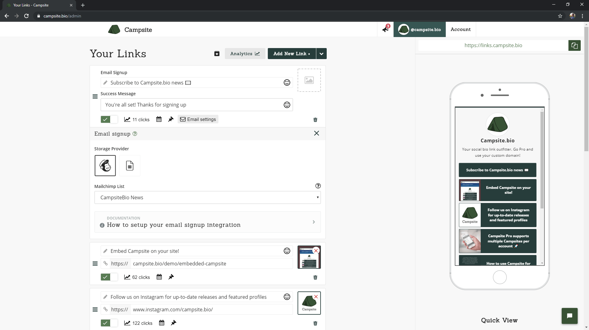The image size is (589, 330).
Task: Select Google Sheets as storage provider
Action: click(129, 166)
